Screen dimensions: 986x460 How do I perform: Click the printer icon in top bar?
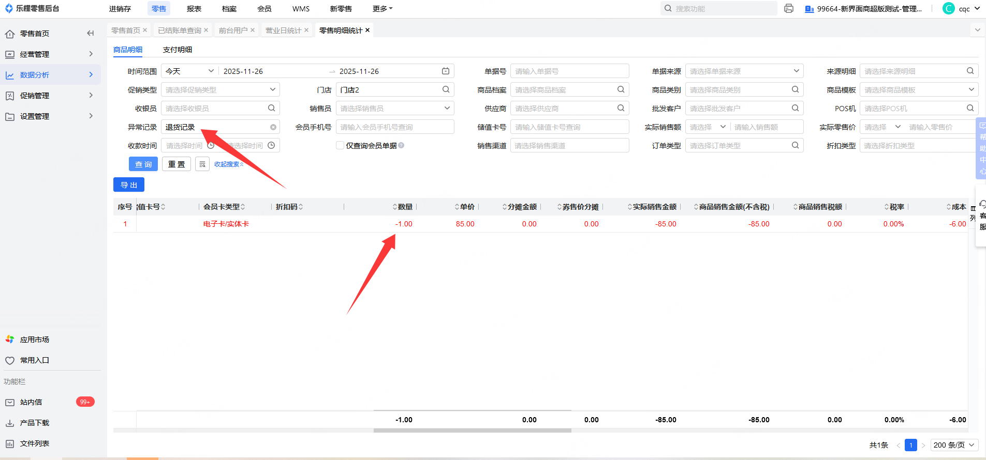[789, 8]
